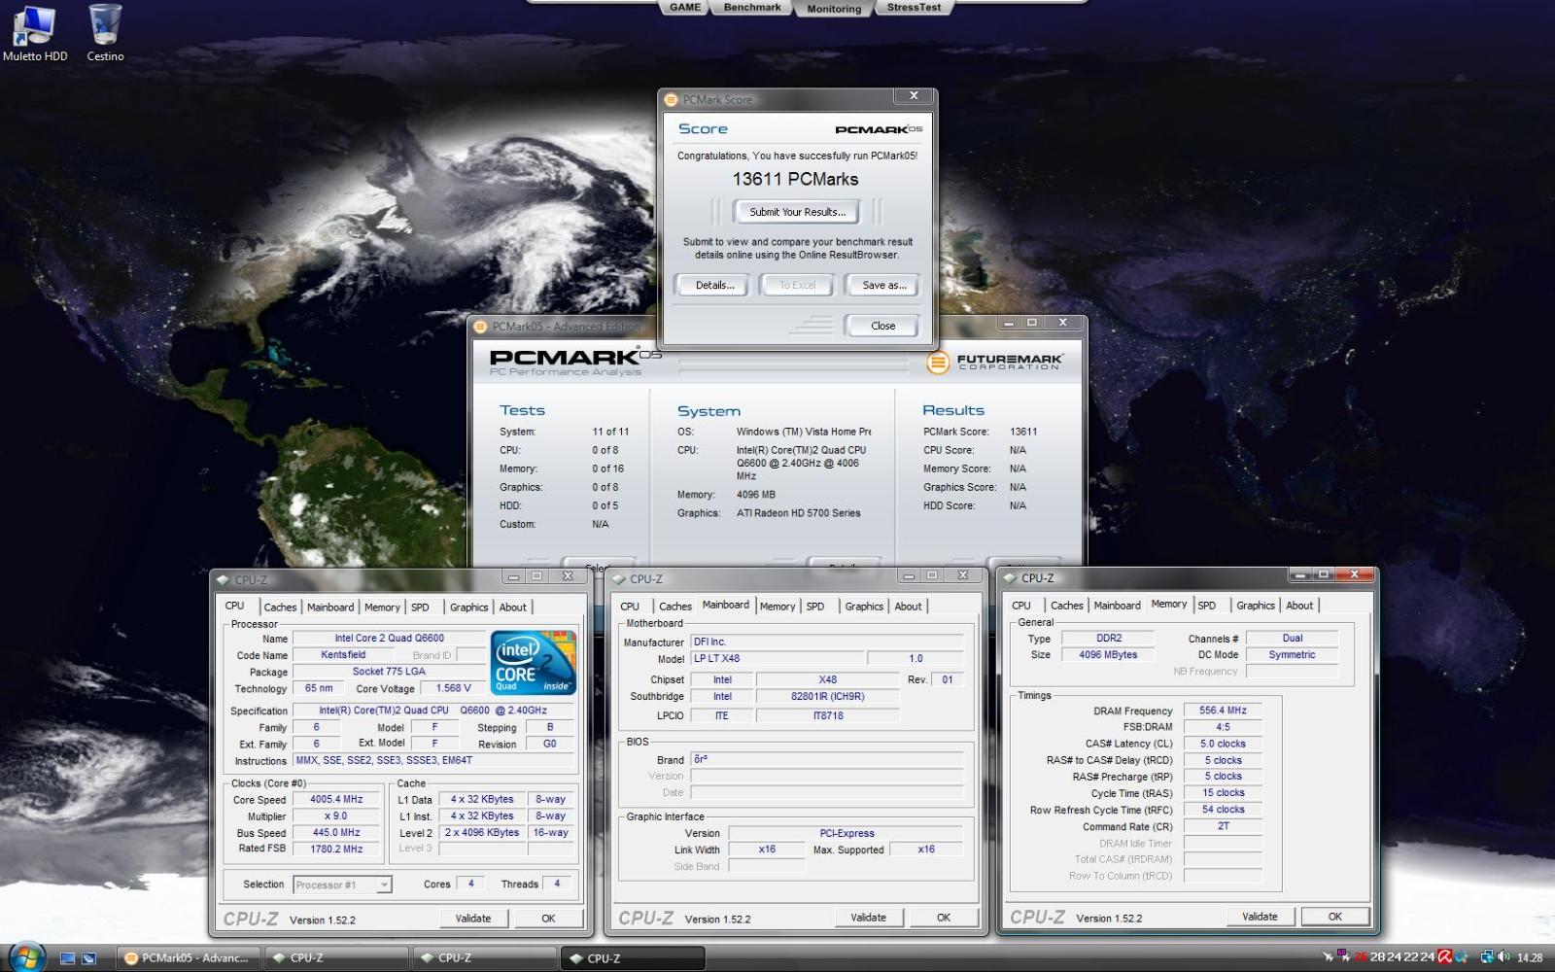This screenshot has width=1555, height=972.
Task: Click the Bus Speed 445.0 MHz value
Action: (x=336, y=832)
